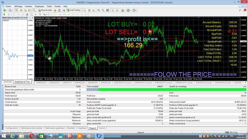Open the Fenetre menu
The width and height of the screenshot is (248, 139).
(58, 6)
